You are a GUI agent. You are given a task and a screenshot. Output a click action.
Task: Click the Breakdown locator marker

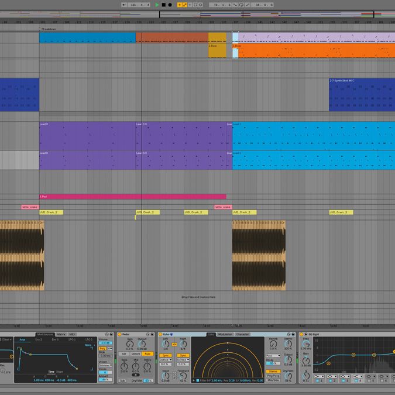[40, 29]
